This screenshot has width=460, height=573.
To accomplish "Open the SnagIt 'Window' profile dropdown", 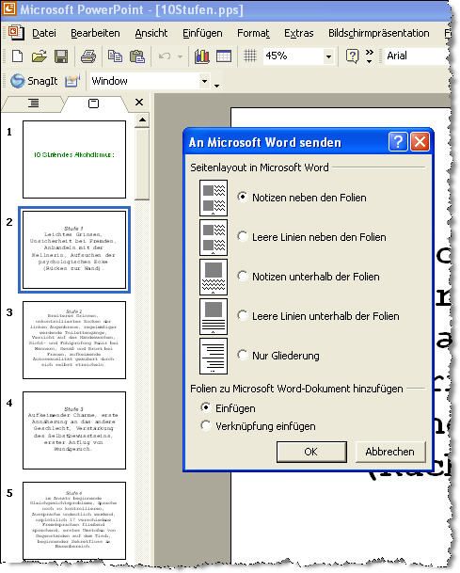I will pyautogui.click(x=205, y=81).
